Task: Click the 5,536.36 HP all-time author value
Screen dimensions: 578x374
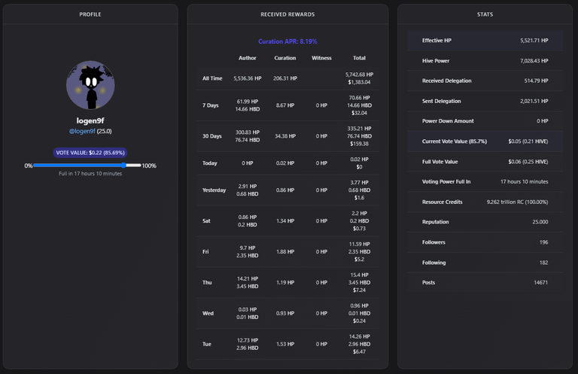Action: pyautogui.click(x=248, y=78)
